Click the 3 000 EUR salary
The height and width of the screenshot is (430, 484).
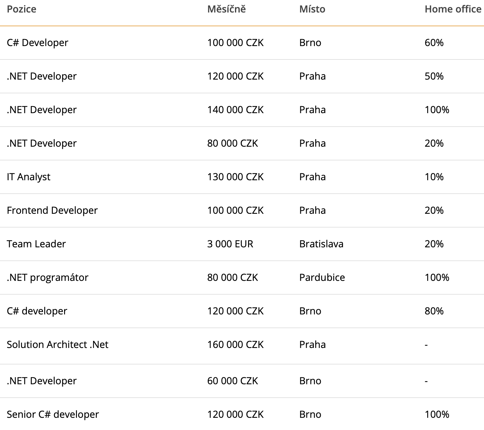[230, 244]
